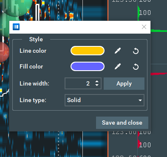Pick fill color with the eyedropper
Screen dimensions: 167x157
[118, 66]
